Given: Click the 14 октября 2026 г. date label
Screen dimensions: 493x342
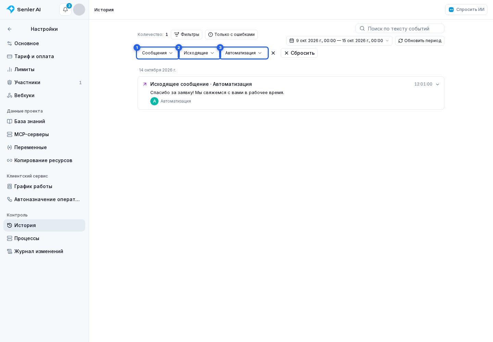Looking at the screenshot, I should (x=157, y=70).
